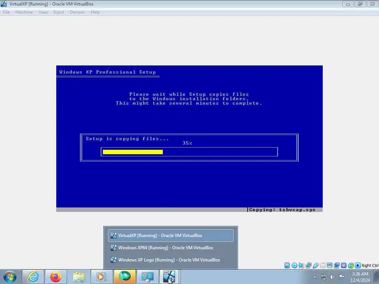Click the shared folders status icon
This screenshot has width=379, height=284.
tap(322, 266)
